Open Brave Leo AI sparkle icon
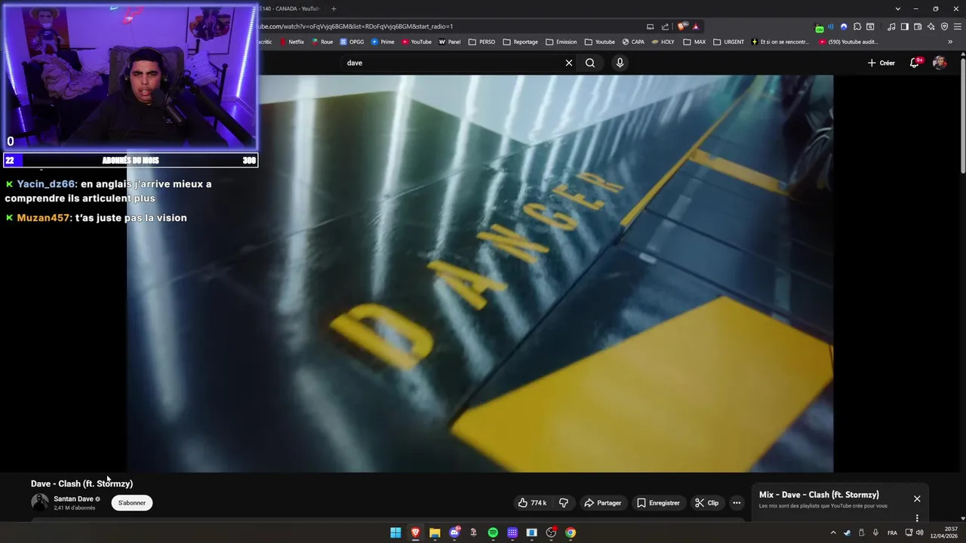The image size is (966, 543). pyautogui.click(x=931, y=26)
